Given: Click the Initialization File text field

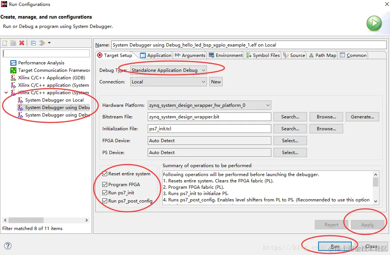Looking at the screenshot, I should [x=209, y=129].
